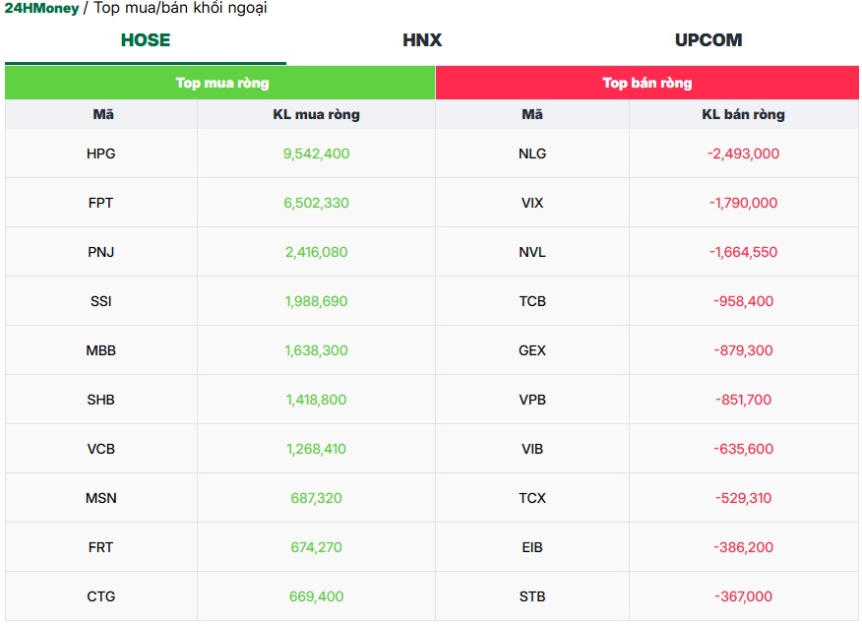The height and width of the screenshot is (624, 862).
Task: Click STB net sell volume -367,000
Action: (x=743, y=596)
